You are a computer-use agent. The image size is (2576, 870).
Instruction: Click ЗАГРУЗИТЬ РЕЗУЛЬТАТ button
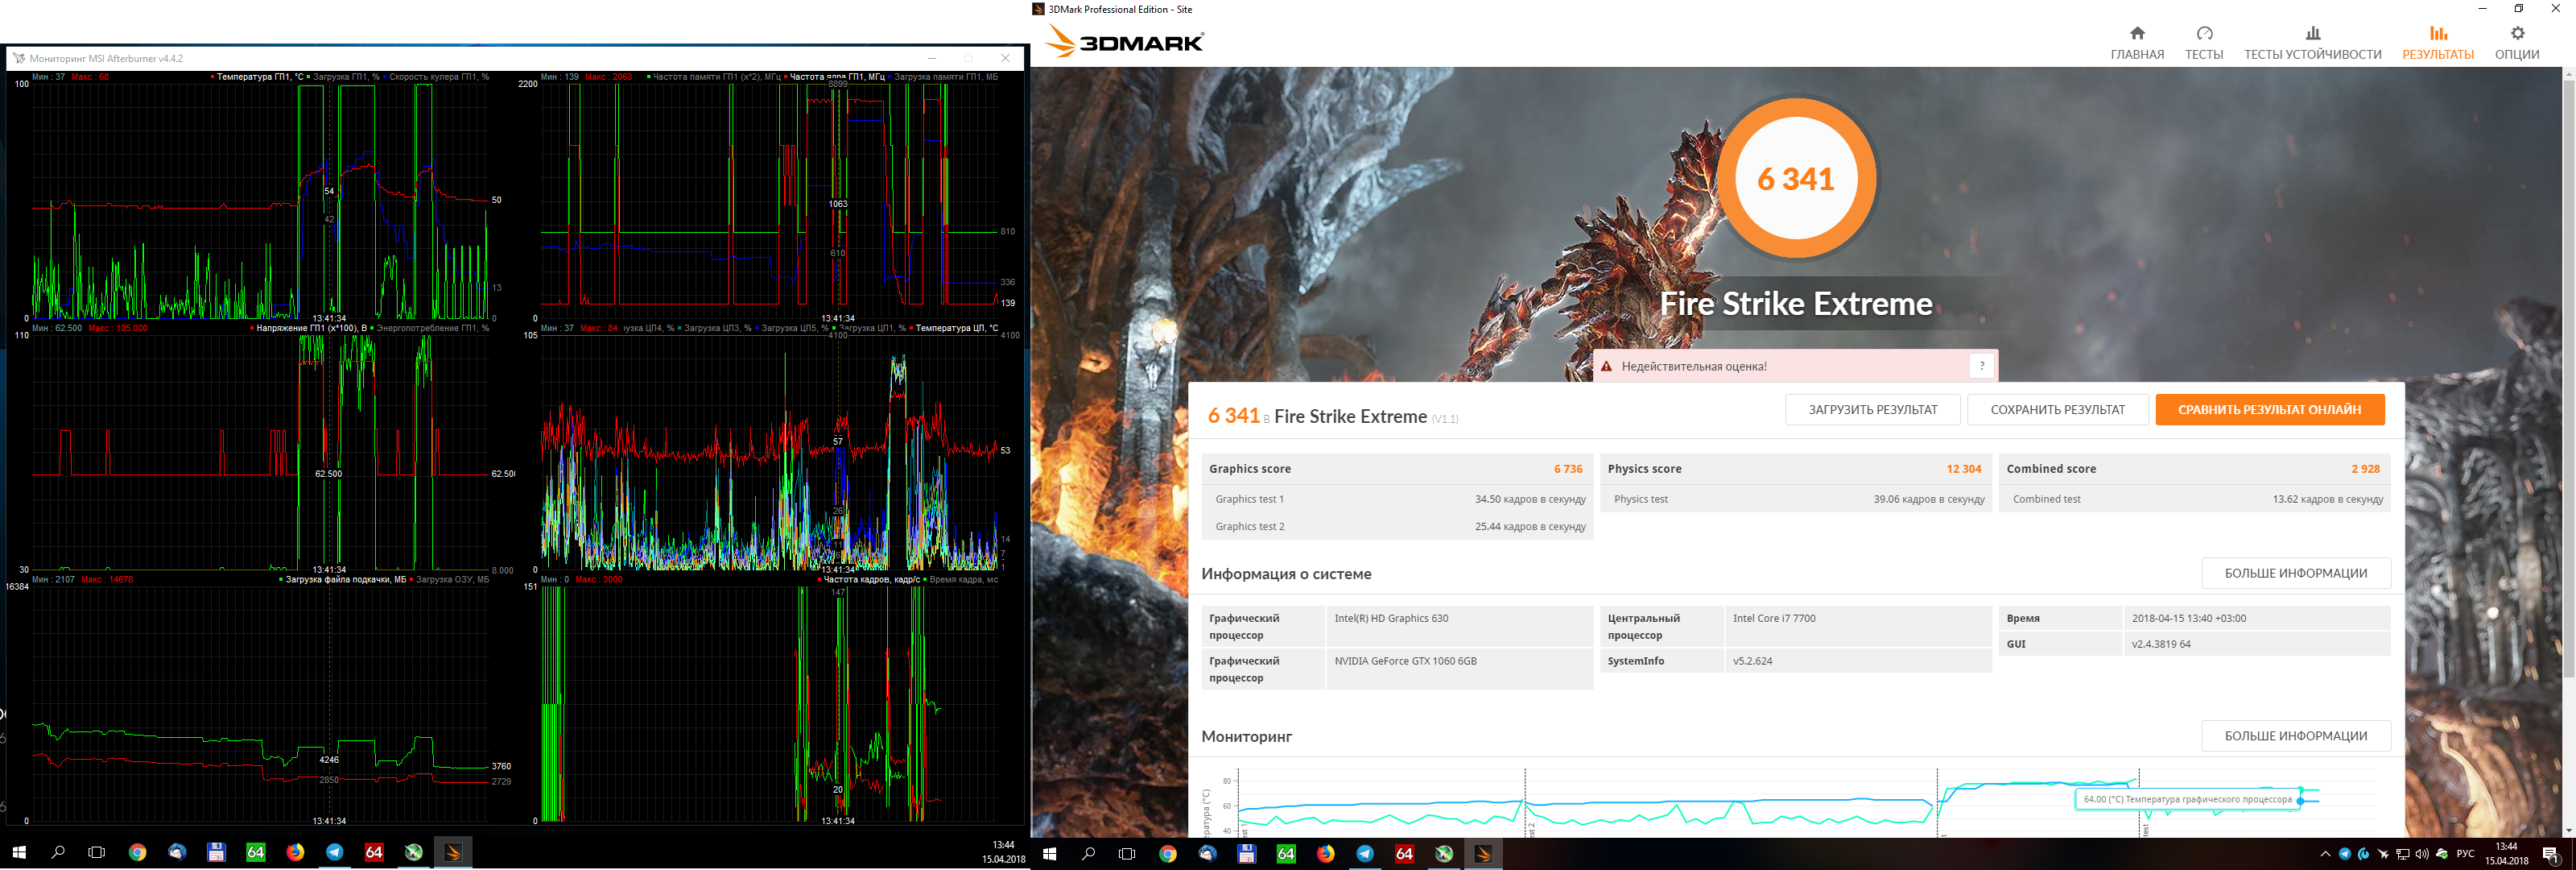click(x=1872, y=409)
